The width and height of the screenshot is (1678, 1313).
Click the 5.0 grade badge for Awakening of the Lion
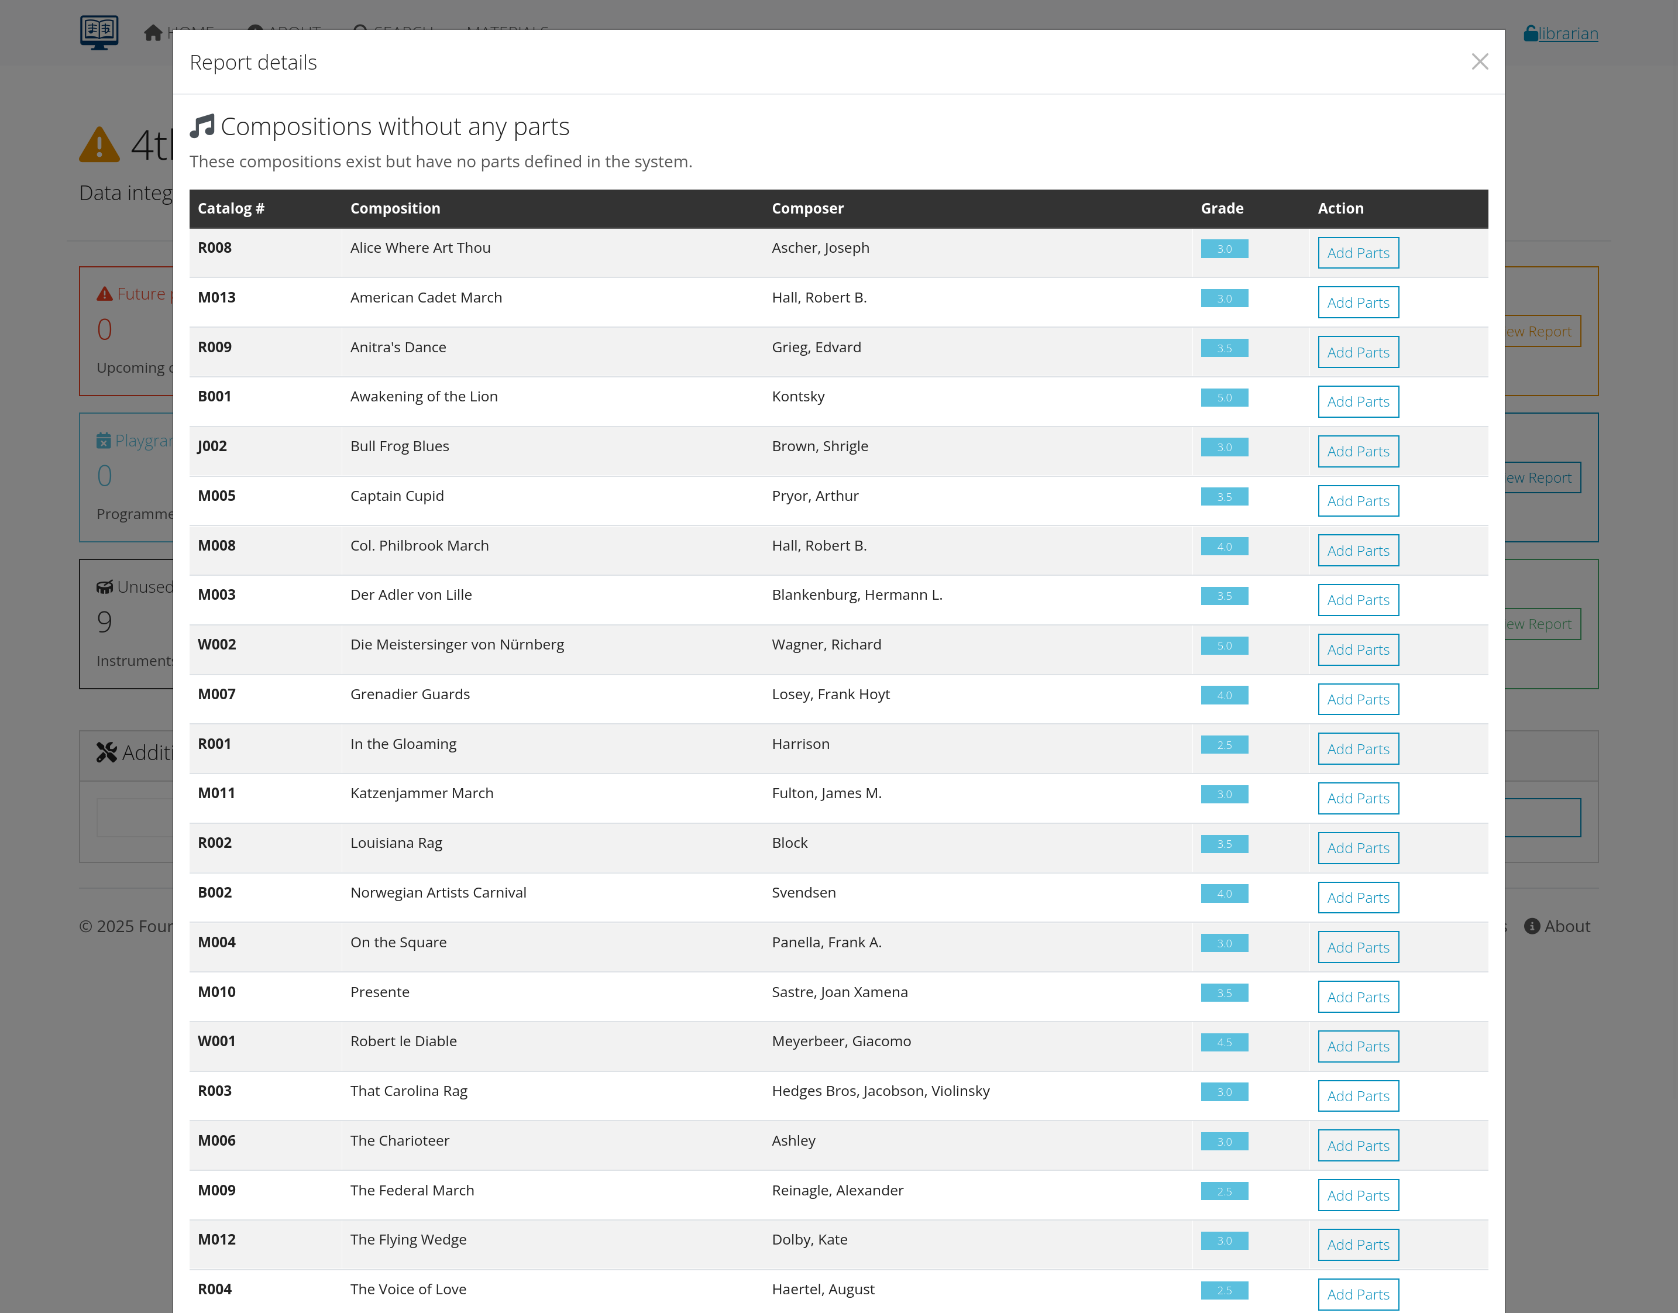pos(1224,397)
